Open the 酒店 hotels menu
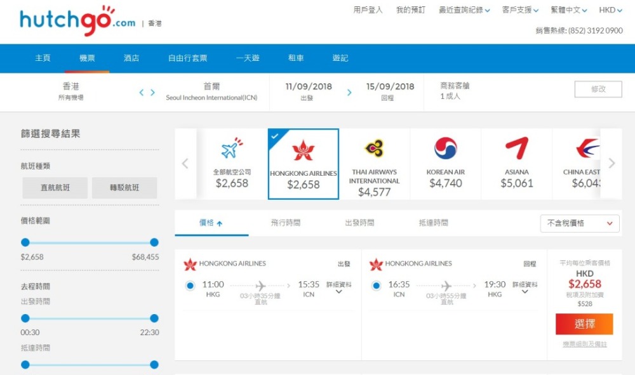Viewport: 635px width, 375px height. 131,58
